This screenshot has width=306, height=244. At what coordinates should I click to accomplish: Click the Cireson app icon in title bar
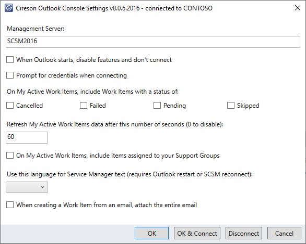click(x=9, y=8)
